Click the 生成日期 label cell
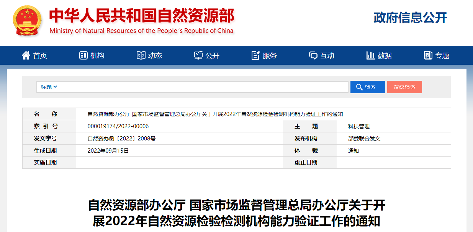473x232 pixels. [x=49, y=151]
